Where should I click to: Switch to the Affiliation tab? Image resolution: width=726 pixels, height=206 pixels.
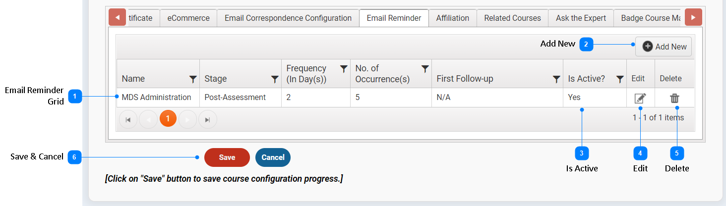[453, 18]
